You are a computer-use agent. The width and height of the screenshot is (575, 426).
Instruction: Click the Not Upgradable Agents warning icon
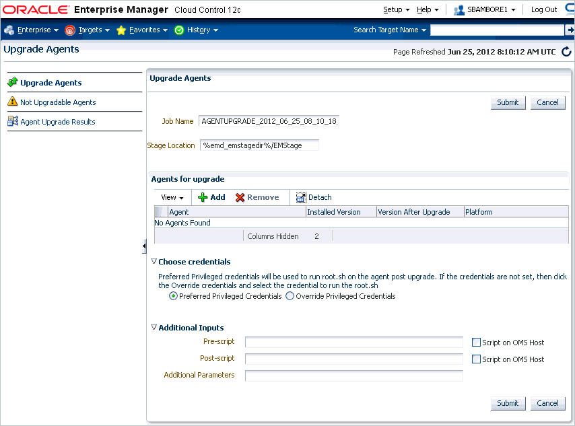13,102
